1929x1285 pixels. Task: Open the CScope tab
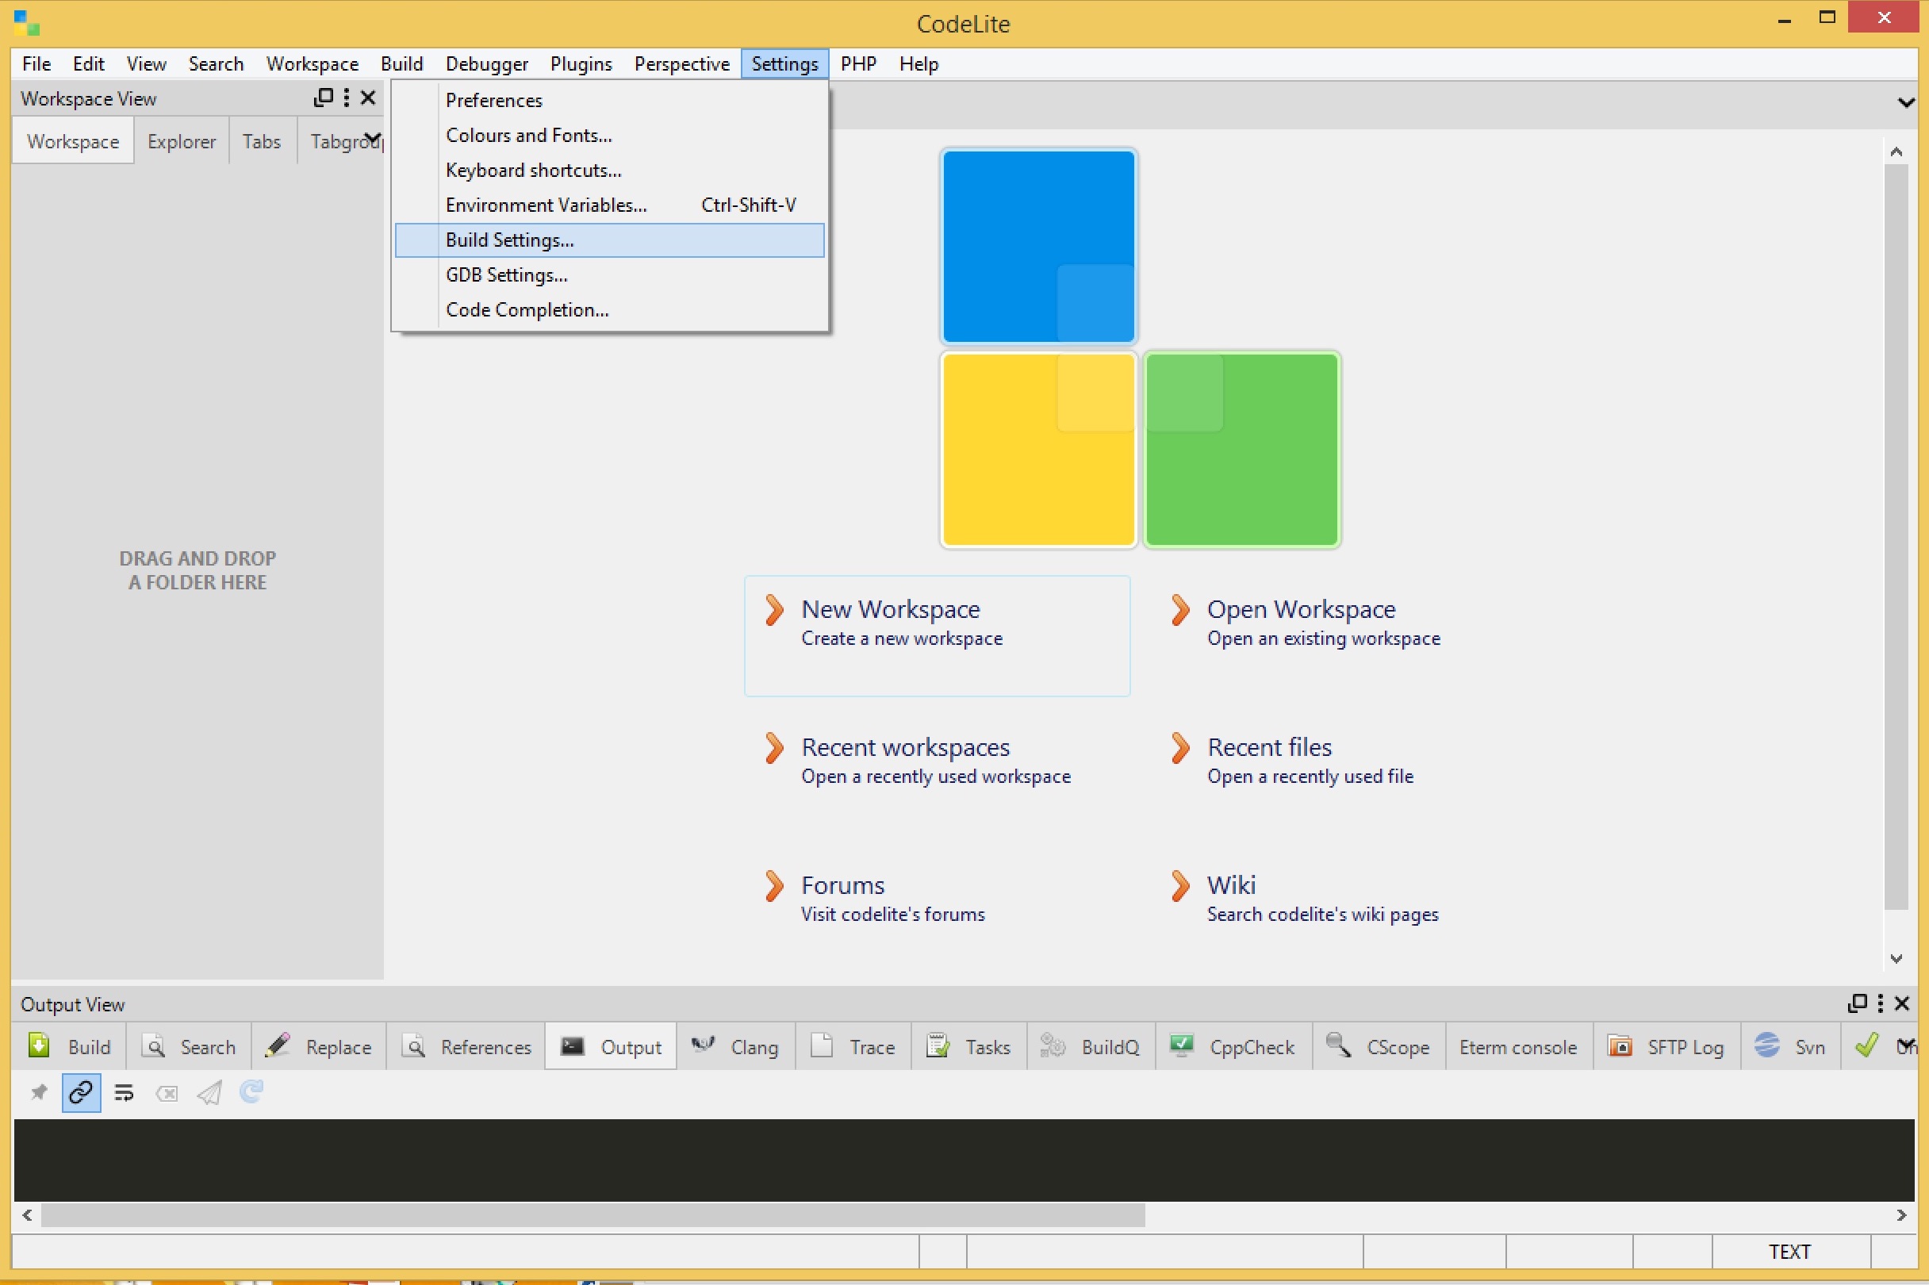pos(1379,1046)
